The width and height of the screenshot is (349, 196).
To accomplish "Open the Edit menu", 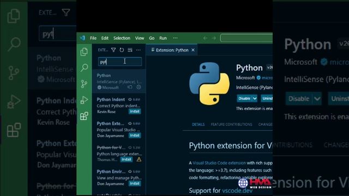I will 105,38.
